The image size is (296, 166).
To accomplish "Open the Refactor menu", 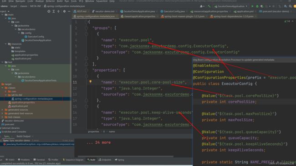I will [50, 1].
